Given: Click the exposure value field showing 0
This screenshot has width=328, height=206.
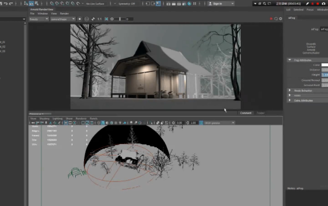Looking at the screenshot, I should tap(130, 19).
